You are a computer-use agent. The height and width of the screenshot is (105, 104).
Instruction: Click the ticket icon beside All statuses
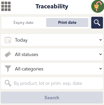8,54
